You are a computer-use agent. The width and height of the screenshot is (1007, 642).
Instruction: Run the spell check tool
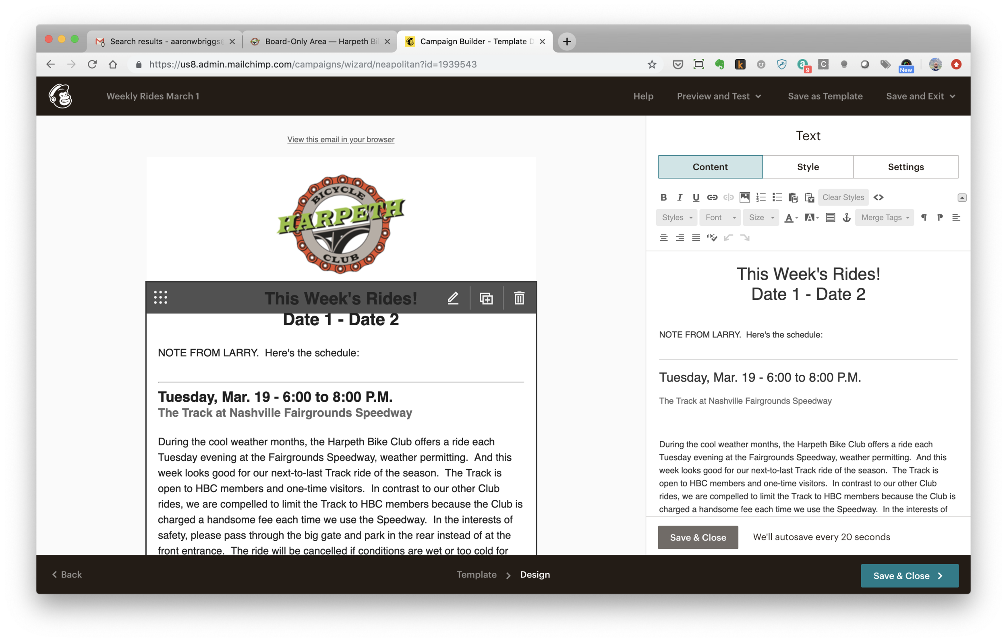click(712, 238)
